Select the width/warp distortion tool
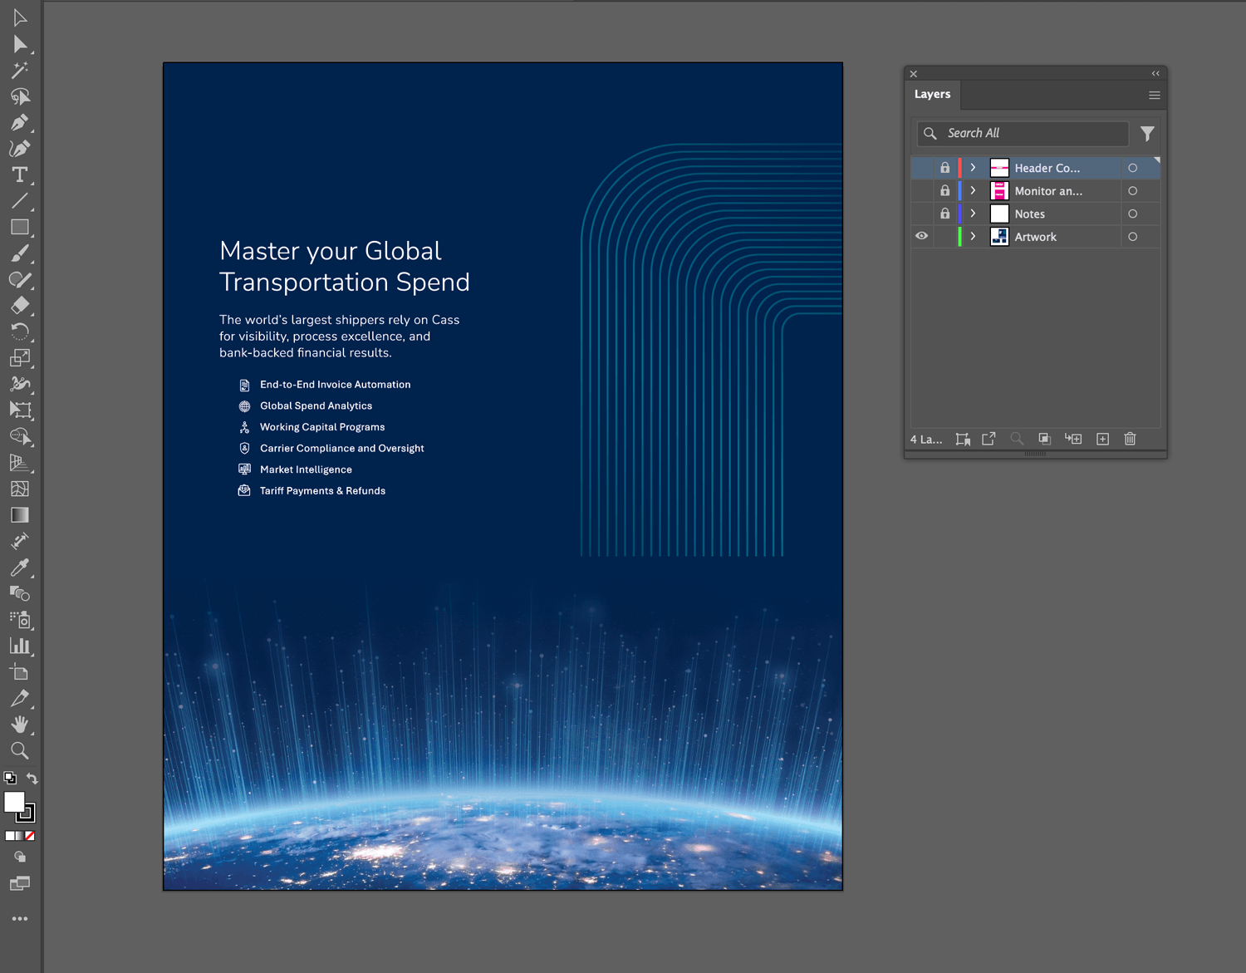1246x973 pixels. click(20, 384)
